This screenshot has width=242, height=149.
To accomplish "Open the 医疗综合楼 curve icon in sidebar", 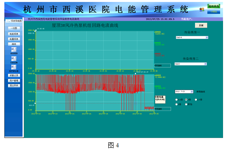I will tap(13, 67).
